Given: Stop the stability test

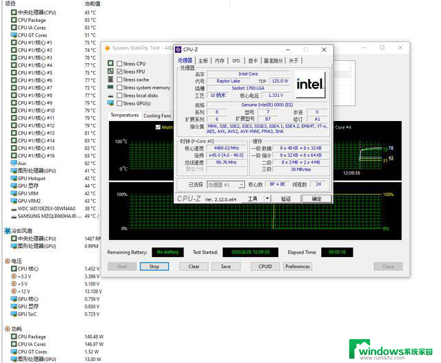Looking at the screenshot, I should (154, 267).
